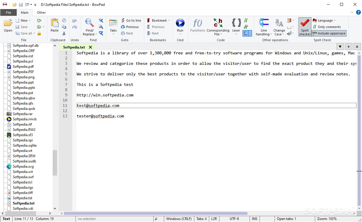This screenshot has width=362, height=222.
Task: Click the paste as HTML icon in the Clipboard group
Action: click(64, 20)
